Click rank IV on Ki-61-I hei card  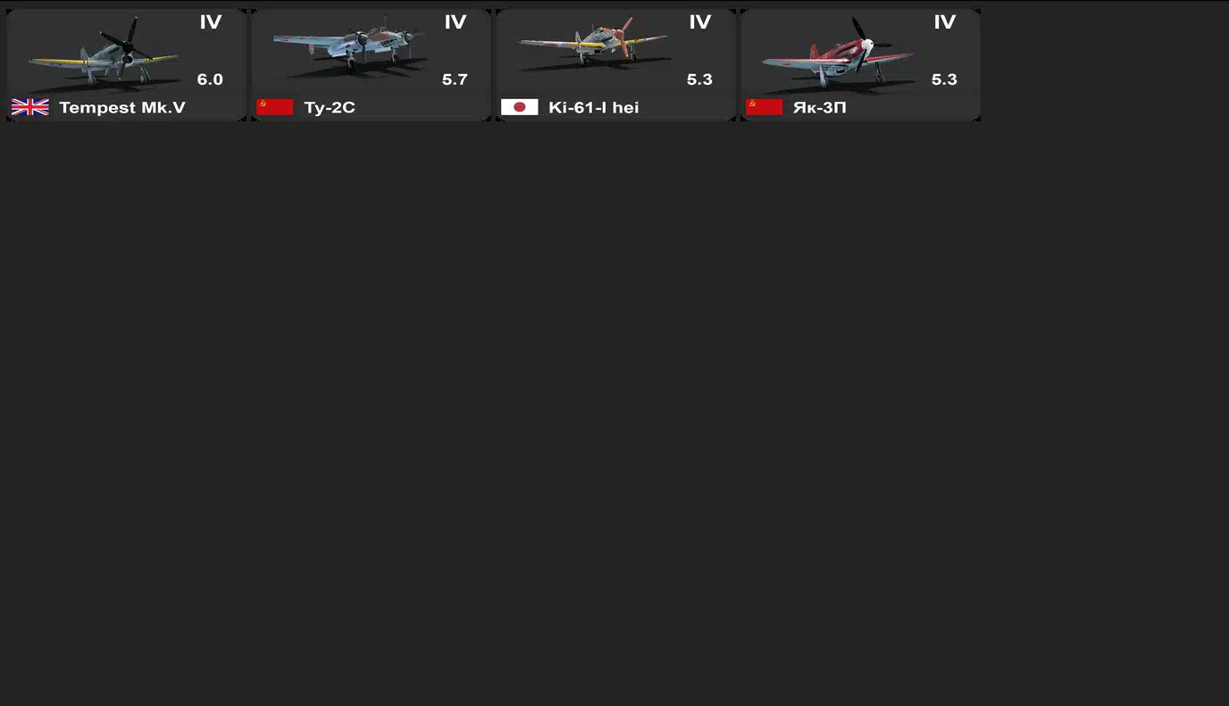(x=700, y=22)
